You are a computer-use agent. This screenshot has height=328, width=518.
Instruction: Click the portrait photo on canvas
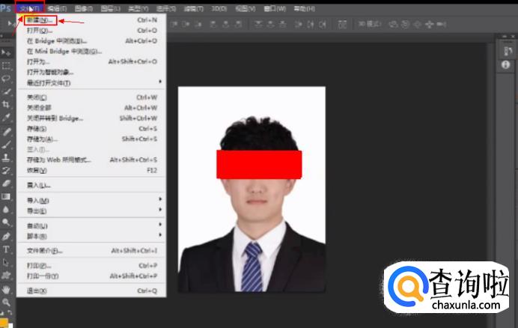252,225
